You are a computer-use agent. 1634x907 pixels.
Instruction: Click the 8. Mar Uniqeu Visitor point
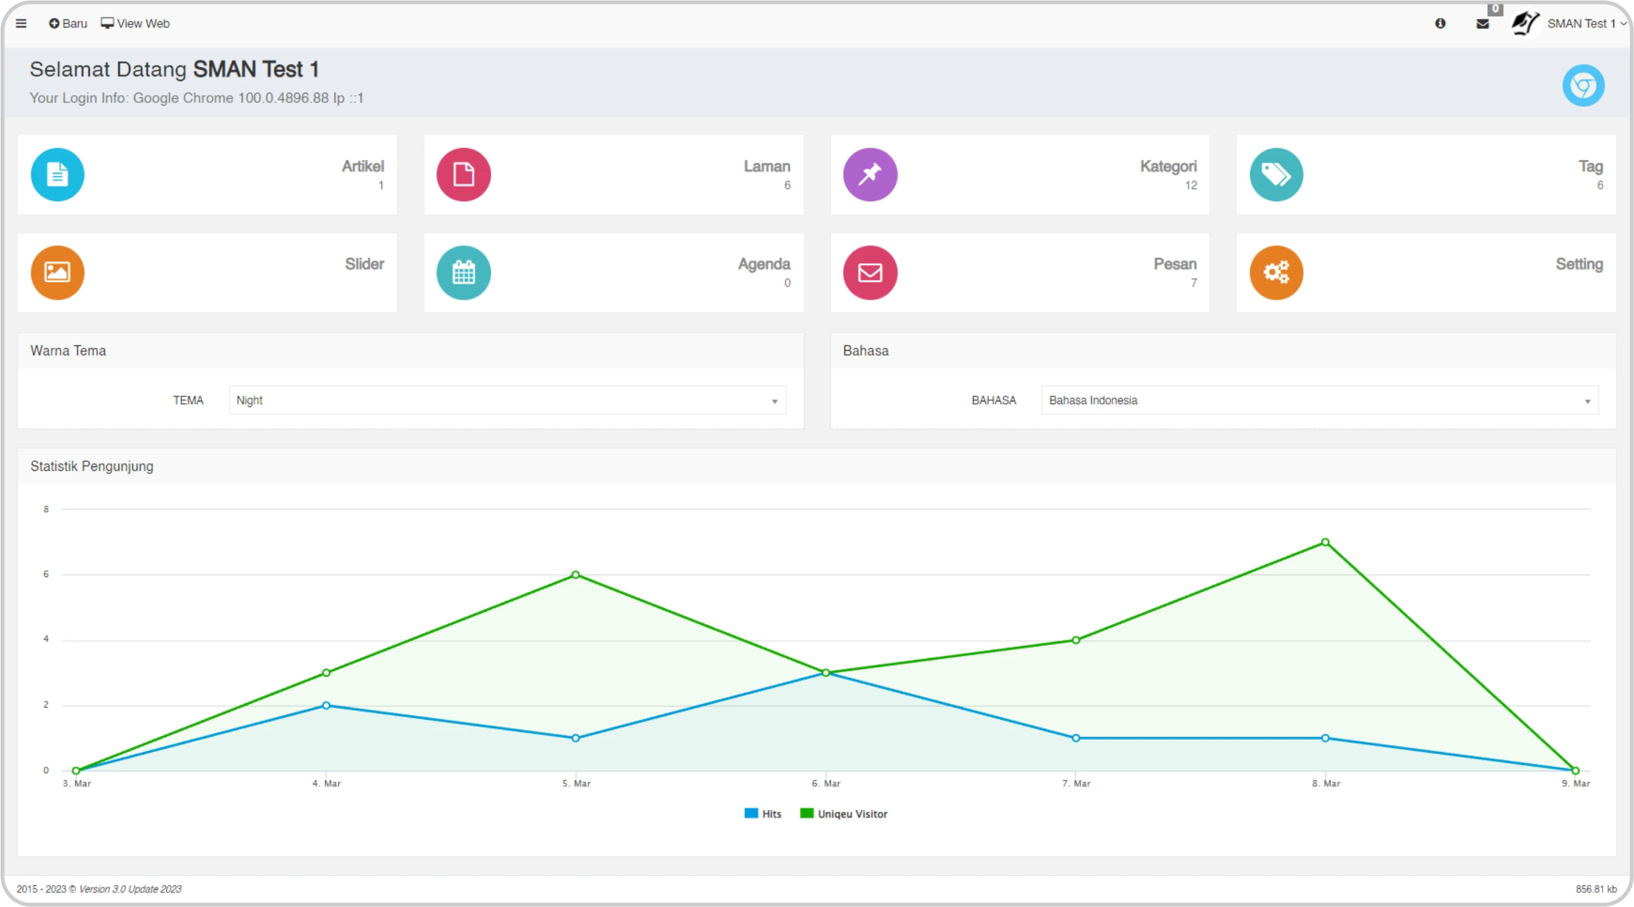[1325, 542]
